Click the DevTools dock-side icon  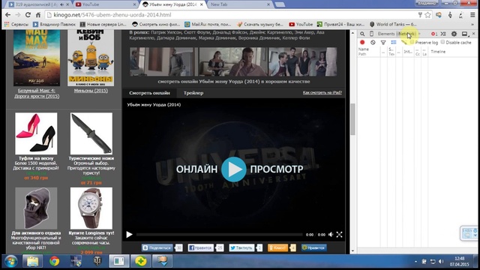[x=465, y=34]
